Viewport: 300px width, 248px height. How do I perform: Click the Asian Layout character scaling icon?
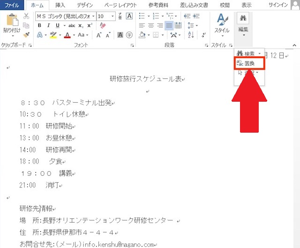pos(173,35)
